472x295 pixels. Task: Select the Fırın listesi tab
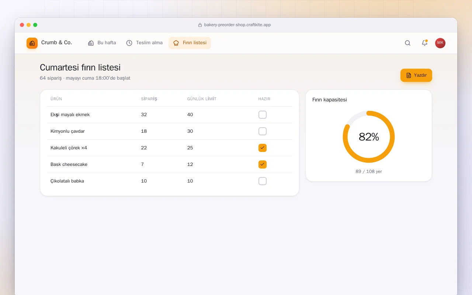[x=190, y=43]
